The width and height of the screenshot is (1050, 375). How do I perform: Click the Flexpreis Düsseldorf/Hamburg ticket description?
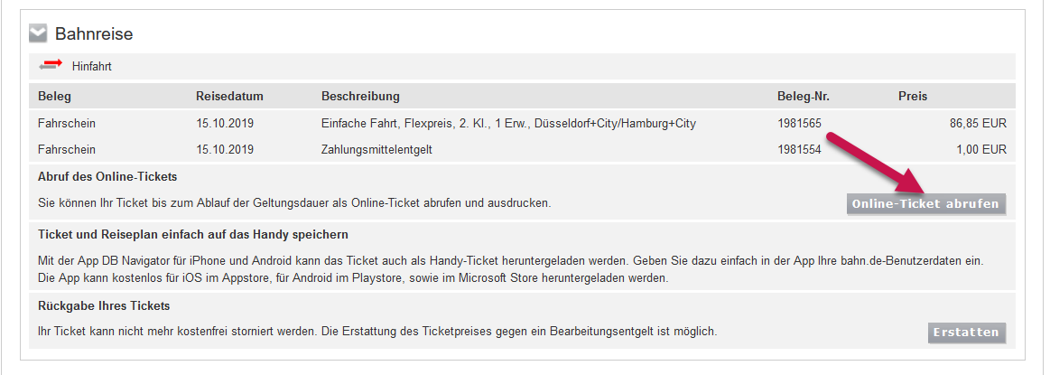pyautogui.click(x=509, y=123)
